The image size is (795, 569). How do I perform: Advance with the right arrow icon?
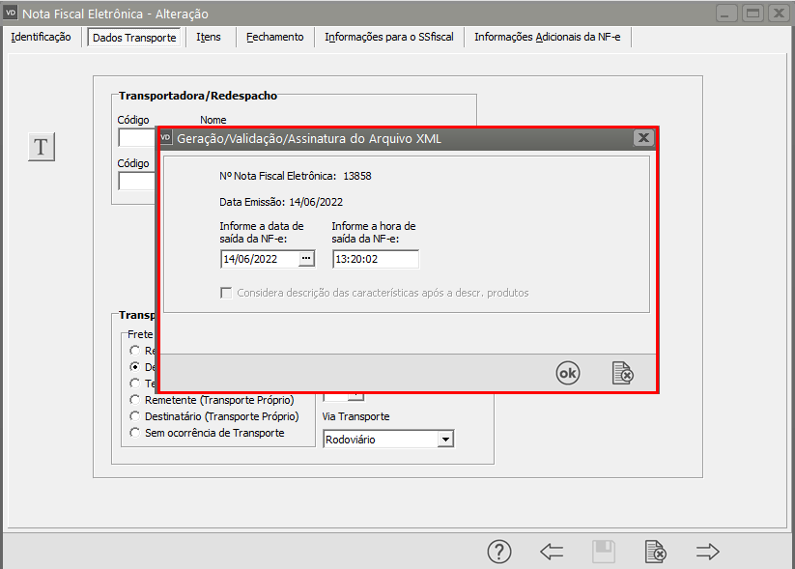click(x=708, y=552)
